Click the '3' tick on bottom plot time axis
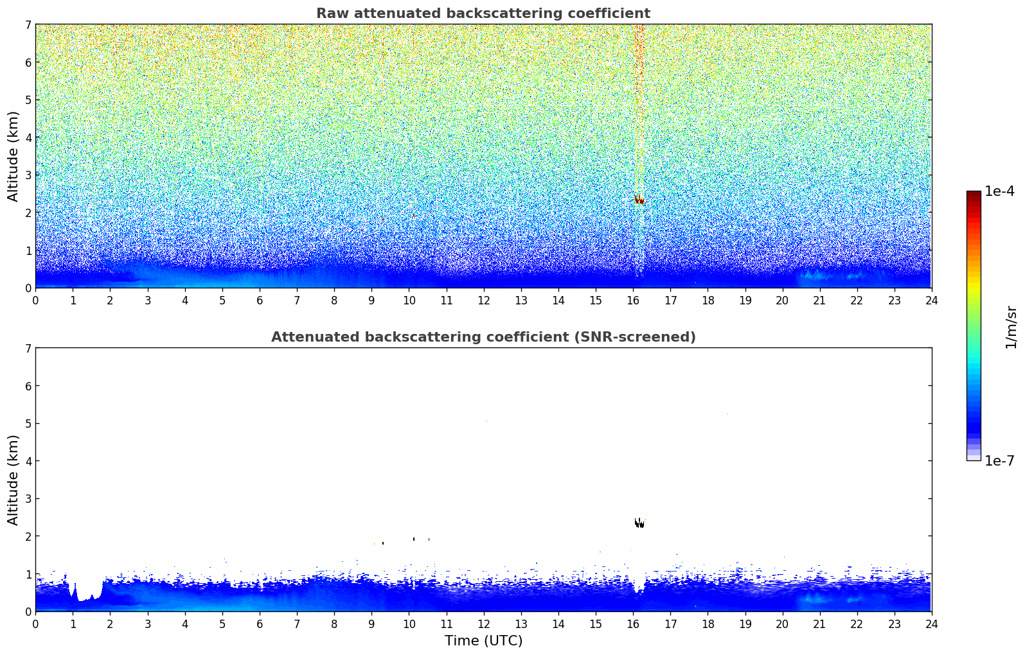 pos(147,624)
